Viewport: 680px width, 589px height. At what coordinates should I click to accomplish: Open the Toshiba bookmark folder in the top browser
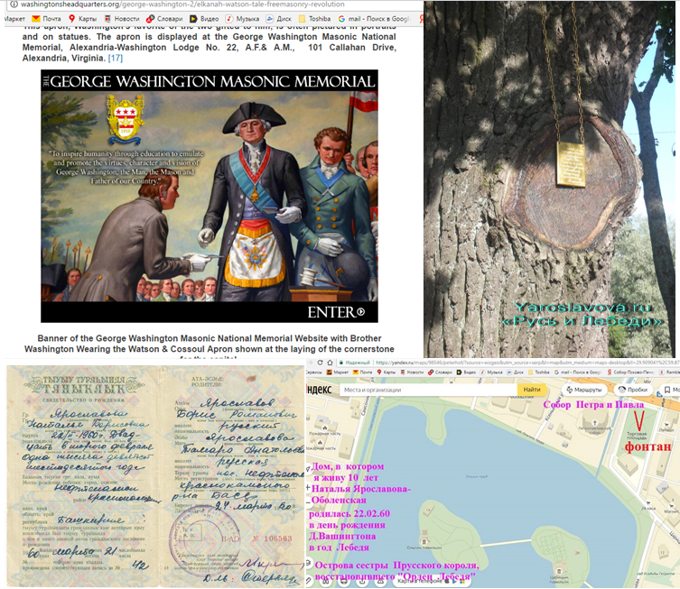(315, 19)
